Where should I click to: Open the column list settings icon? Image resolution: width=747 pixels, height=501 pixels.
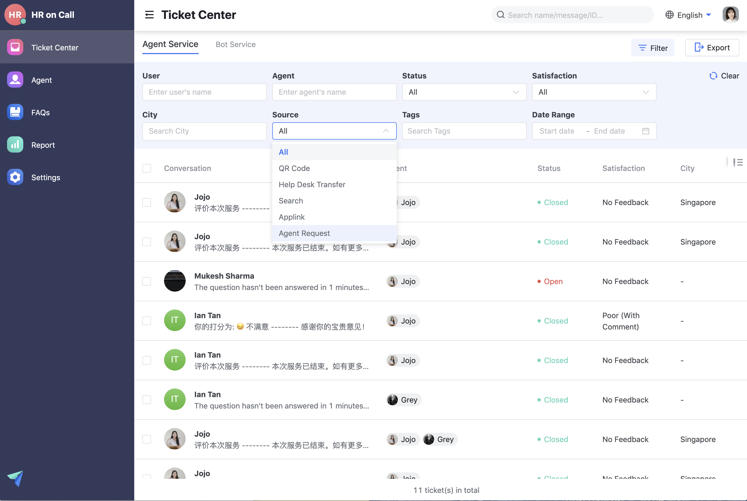[x=738, y=162]
